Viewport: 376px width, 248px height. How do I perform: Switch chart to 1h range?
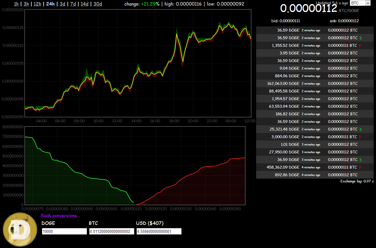click(x=16, y=4)
